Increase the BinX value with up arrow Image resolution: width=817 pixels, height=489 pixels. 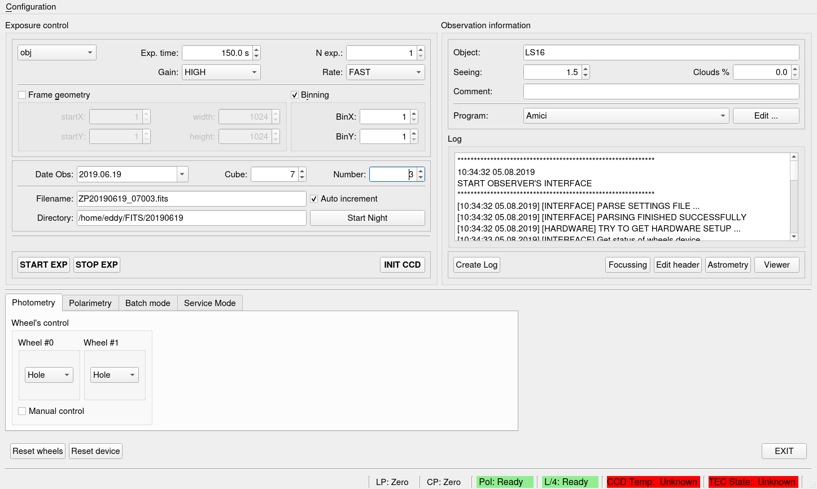click(414, 114)
